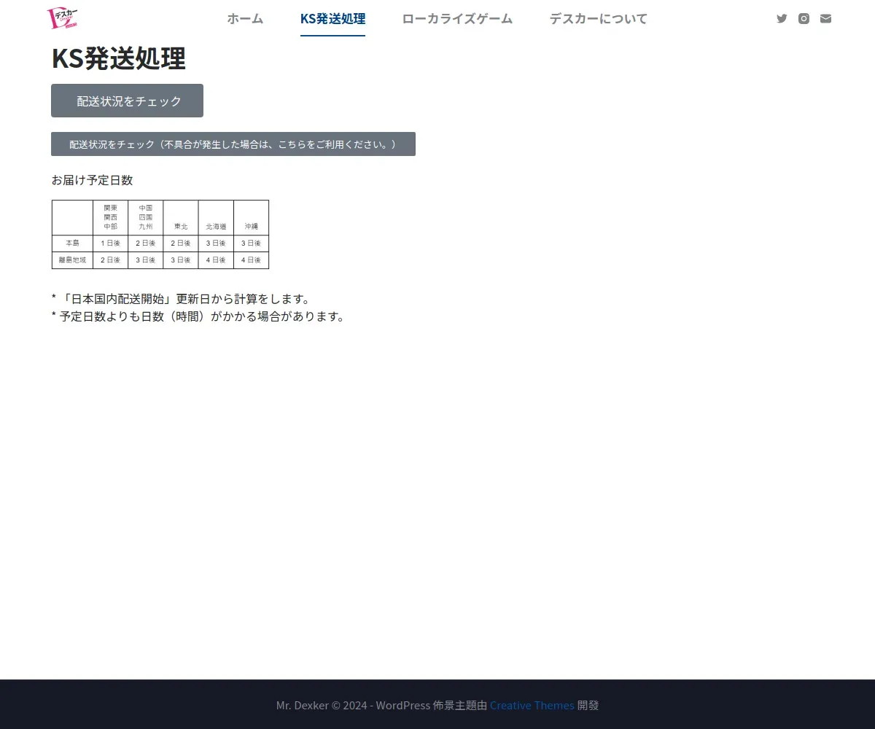
Task: Click the 本島 row header in table
Action: point(72,243)
